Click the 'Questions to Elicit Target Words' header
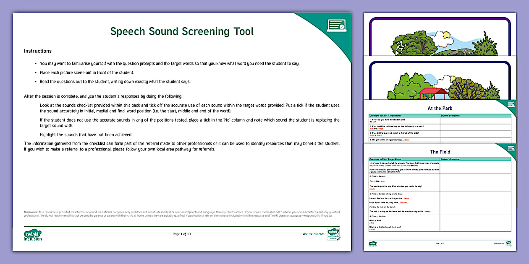 386,115
